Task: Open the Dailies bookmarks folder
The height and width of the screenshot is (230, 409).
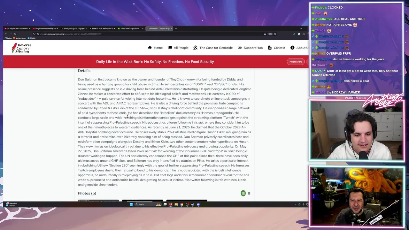Action: [8, 38]
